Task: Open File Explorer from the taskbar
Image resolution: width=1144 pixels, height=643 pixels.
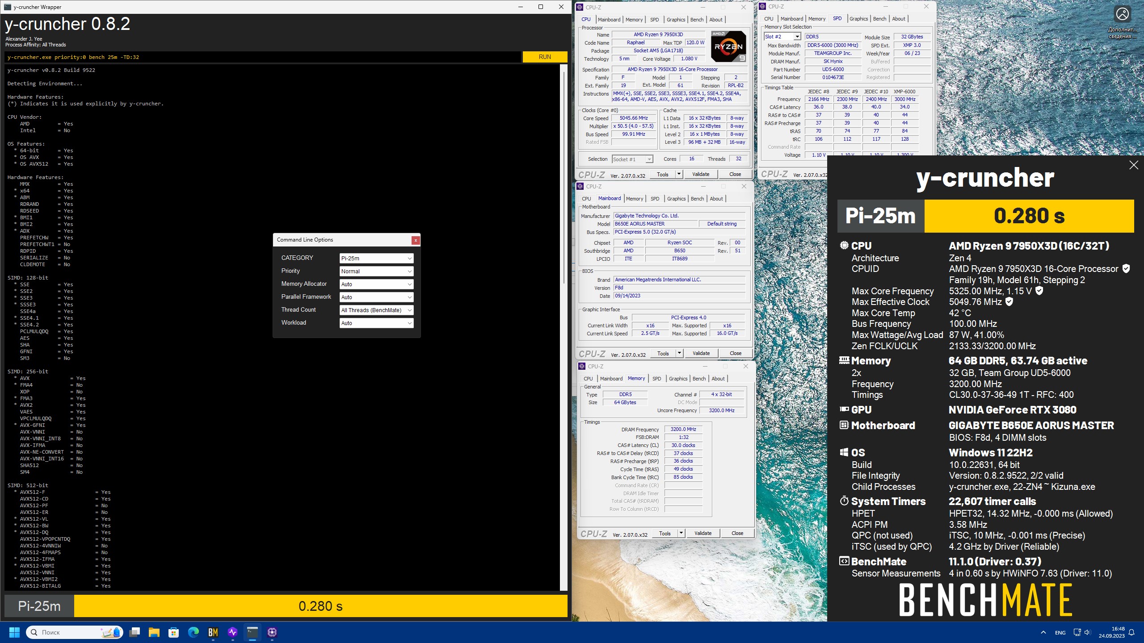Action: point(154,632)
